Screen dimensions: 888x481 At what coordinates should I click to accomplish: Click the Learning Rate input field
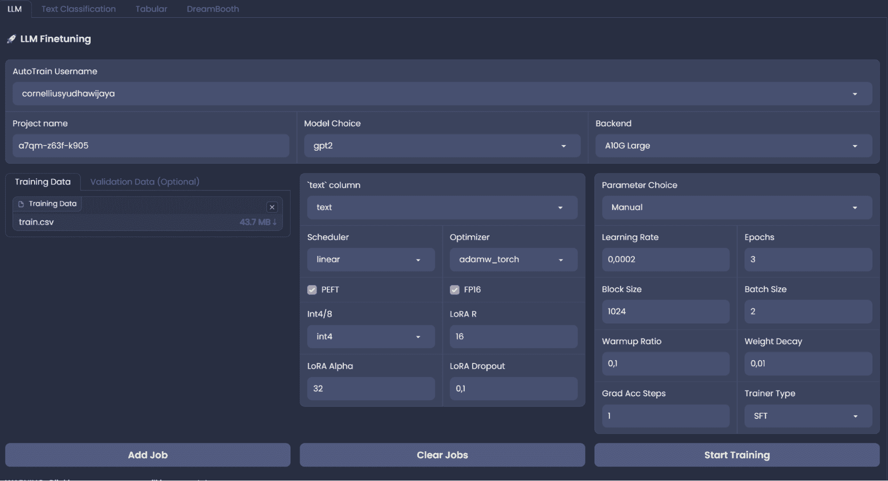(x=665, y=259)
